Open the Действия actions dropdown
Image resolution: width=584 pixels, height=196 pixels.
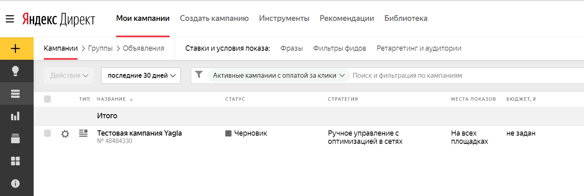click(x=69, y=76)
